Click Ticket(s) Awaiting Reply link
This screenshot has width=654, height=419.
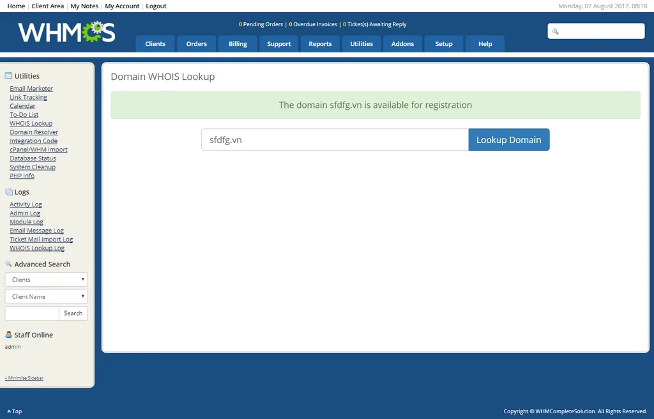click(x=374, y=24)
